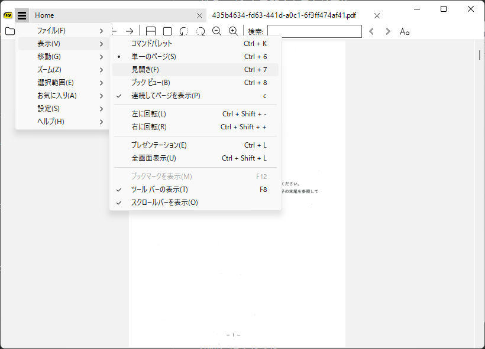The height and width of the screenshot is (349, 485).
Task: Expand the ズーム(Z) submenu
Action: (63, 70)
